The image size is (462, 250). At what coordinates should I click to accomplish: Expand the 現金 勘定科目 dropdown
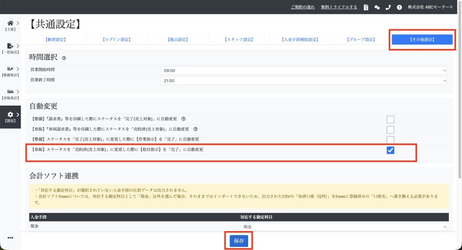[x=344, y=227]
